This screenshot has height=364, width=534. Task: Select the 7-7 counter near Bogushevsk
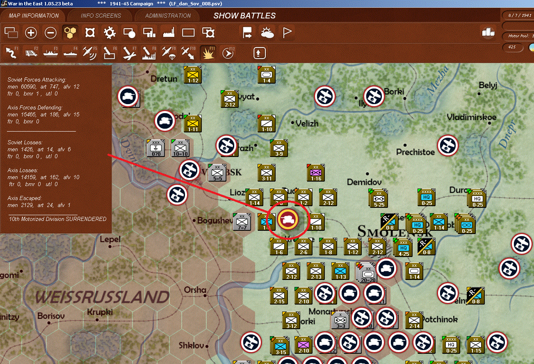[x=242, y=221]
